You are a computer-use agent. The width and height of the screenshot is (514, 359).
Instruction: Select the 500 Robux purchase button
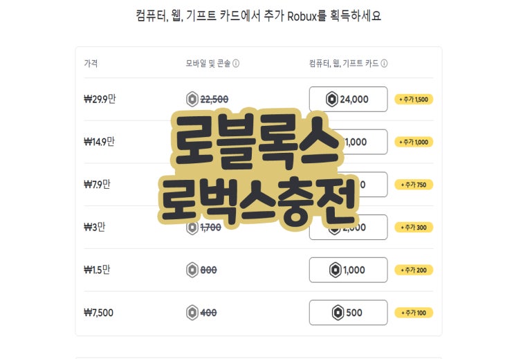[348, 313]
